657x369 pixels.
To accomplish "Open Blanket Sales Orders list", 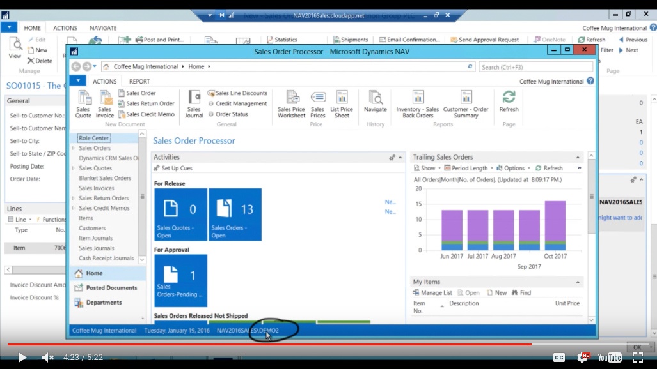I will click(105, 178).
